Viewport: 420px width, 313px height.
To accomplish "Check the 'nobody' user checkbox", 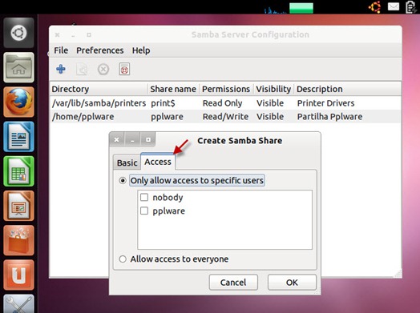I will 144,197.
